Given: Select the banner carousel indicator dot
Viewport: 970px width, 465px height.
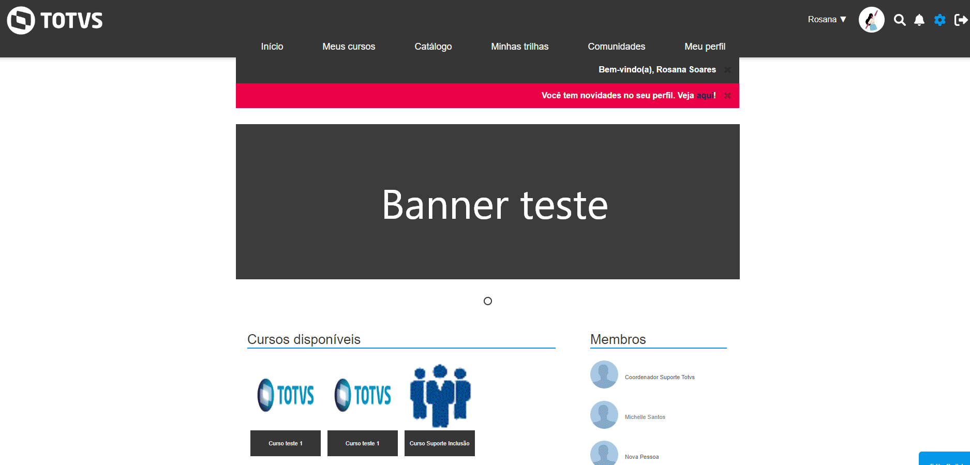Looking at the screenshot, I should (x=488, y=301).
